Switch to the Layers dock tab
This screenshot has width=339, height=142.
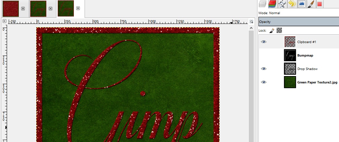[x=262, y=4]
